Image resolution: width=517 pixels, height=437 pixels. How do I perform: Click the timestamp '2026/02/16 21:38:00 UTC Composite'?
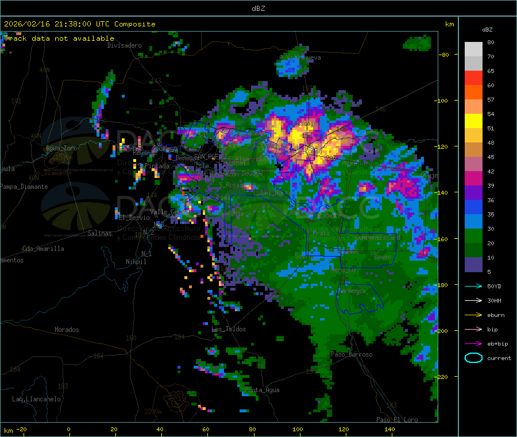[79, 24]
